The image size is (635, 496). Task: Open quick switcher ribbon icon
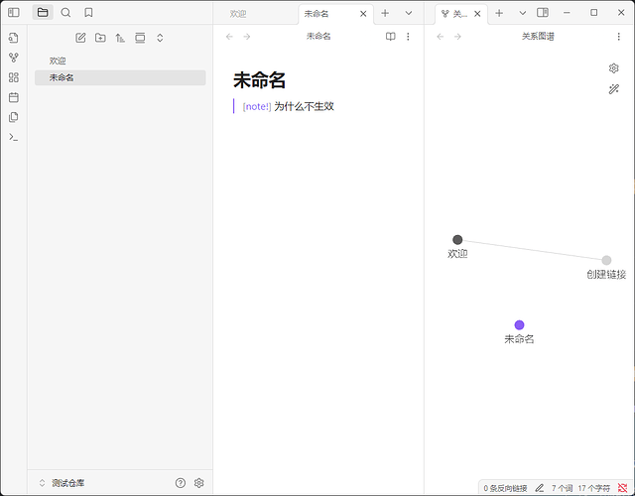click(x=14, y=38)
